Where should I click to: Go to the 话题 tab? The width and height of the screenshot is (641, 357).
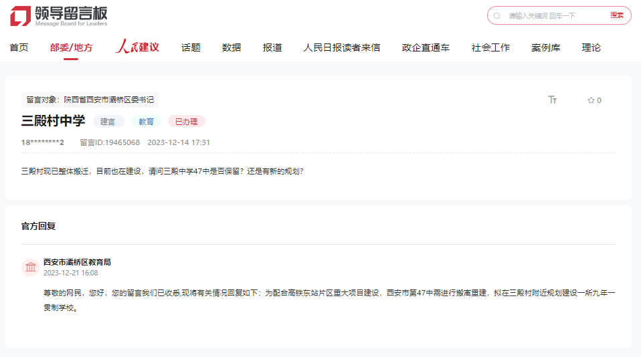[191, 47]
